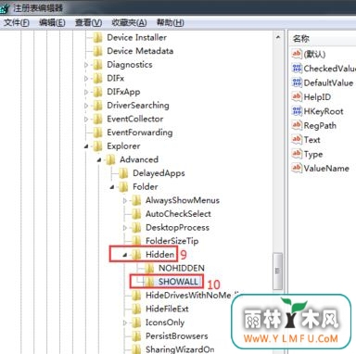The height and width of the screenshot is (354, 356).
Task: Click the DIFxApp folder icon
Action: (x=98, y=92)
